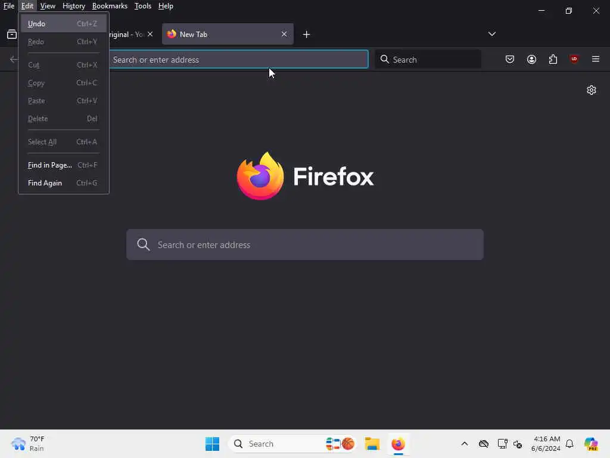Viewport: 610px width, 458px height.
Task: Open the Firefox View icon
Action: pyautogui.click(x=12, y=34)
